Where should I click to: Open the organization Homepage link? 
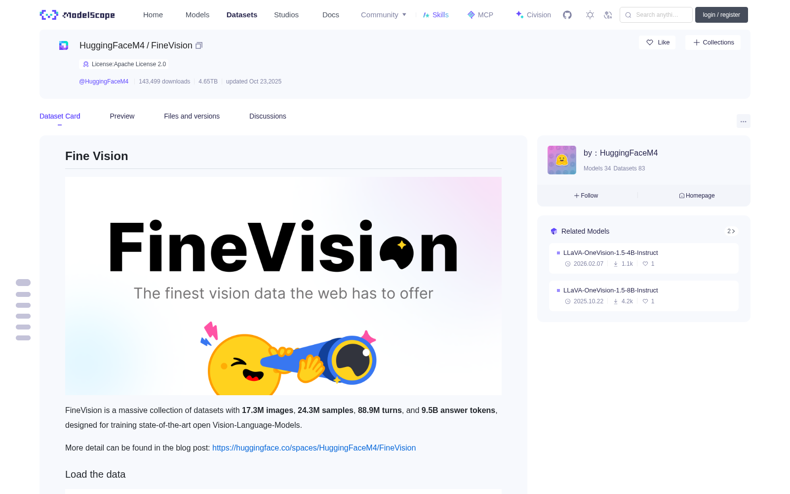pos(697,196)
